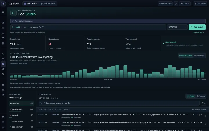Screen dimensions: 209x131
Task: Click the users icon in sidebar
Action: pyautogui.click(x=3, y=117)
